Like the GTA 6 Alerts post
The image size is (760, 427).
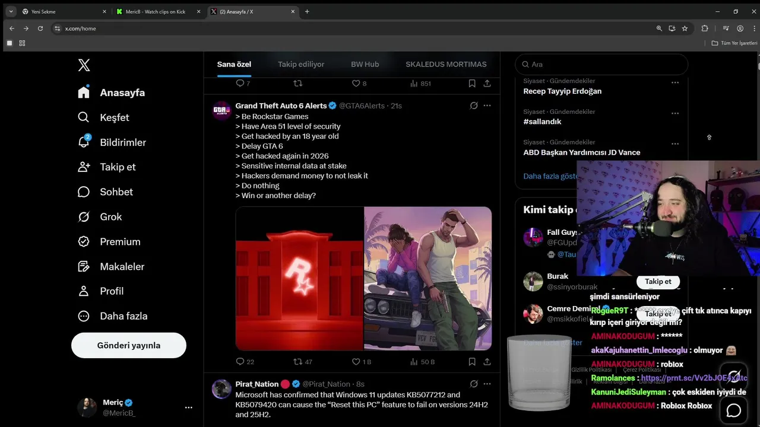coord(362,362)
